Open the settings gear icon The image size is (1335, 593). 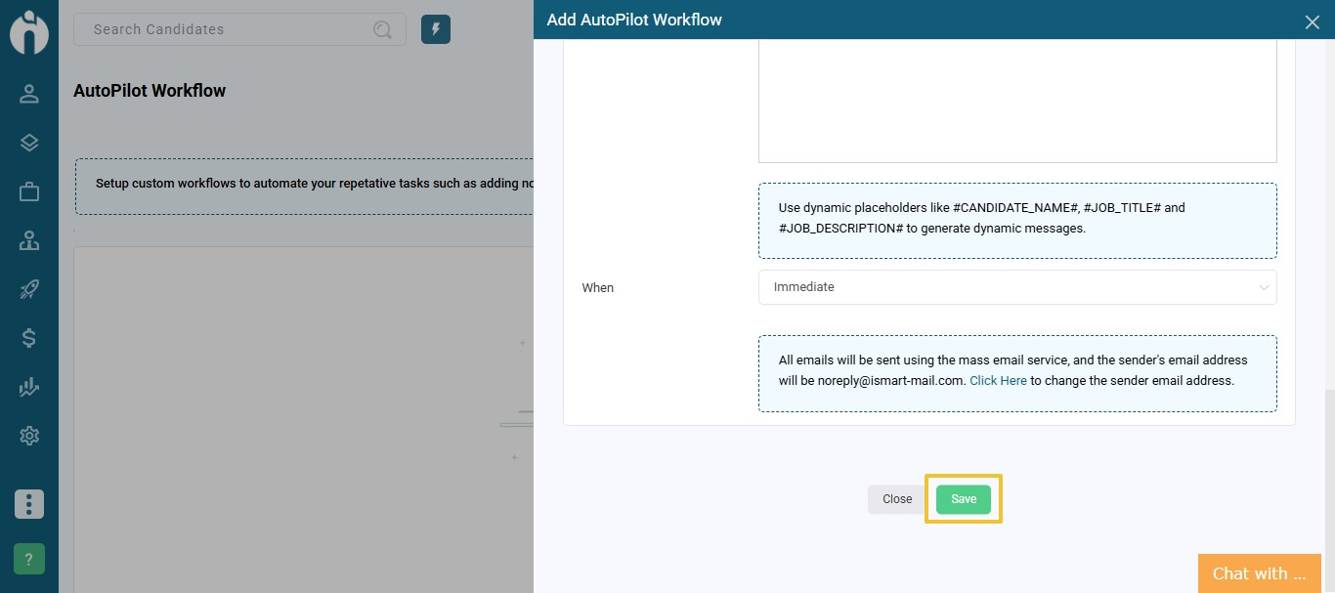click(29, 436)
